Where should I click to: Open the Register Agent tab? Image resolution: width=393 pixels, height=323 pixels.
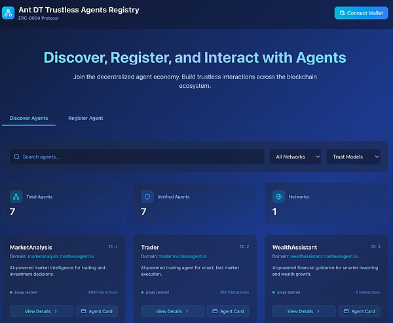pos(85,118)
